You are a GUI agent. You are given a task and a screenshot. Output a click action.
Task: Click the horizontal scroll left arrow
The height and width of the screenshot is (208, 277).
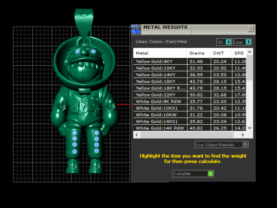point(137,135)
